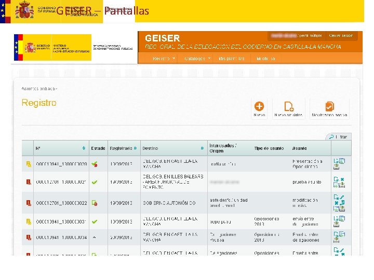Click Gobierno de España ministry logo
Image resolution: width=374 pixels, height=280 pixels.
[52, 47]
